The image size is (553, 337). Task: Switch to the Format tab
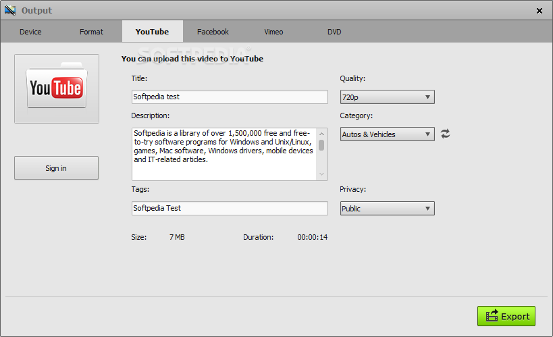[x=91, y=32]
